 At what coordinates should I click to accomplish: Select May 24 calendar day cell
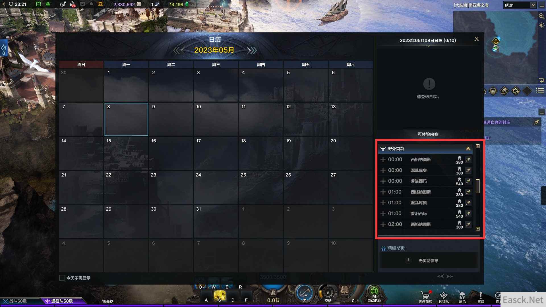(216, 187)
